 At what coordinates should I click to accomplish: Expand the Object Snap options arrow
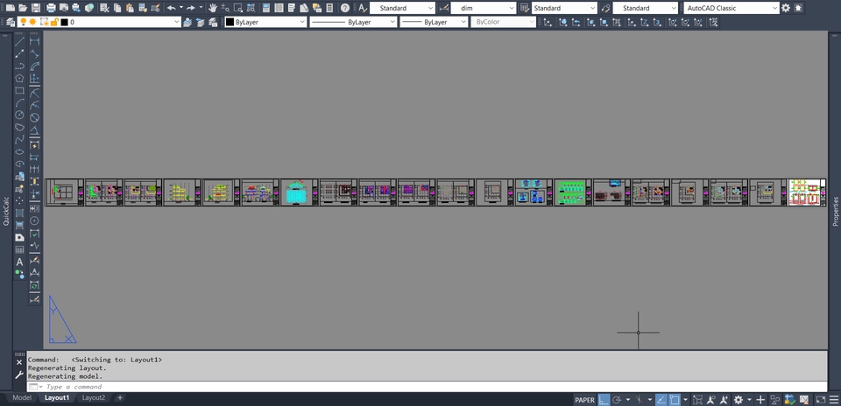pyautogui.click(x=685, y=400)
